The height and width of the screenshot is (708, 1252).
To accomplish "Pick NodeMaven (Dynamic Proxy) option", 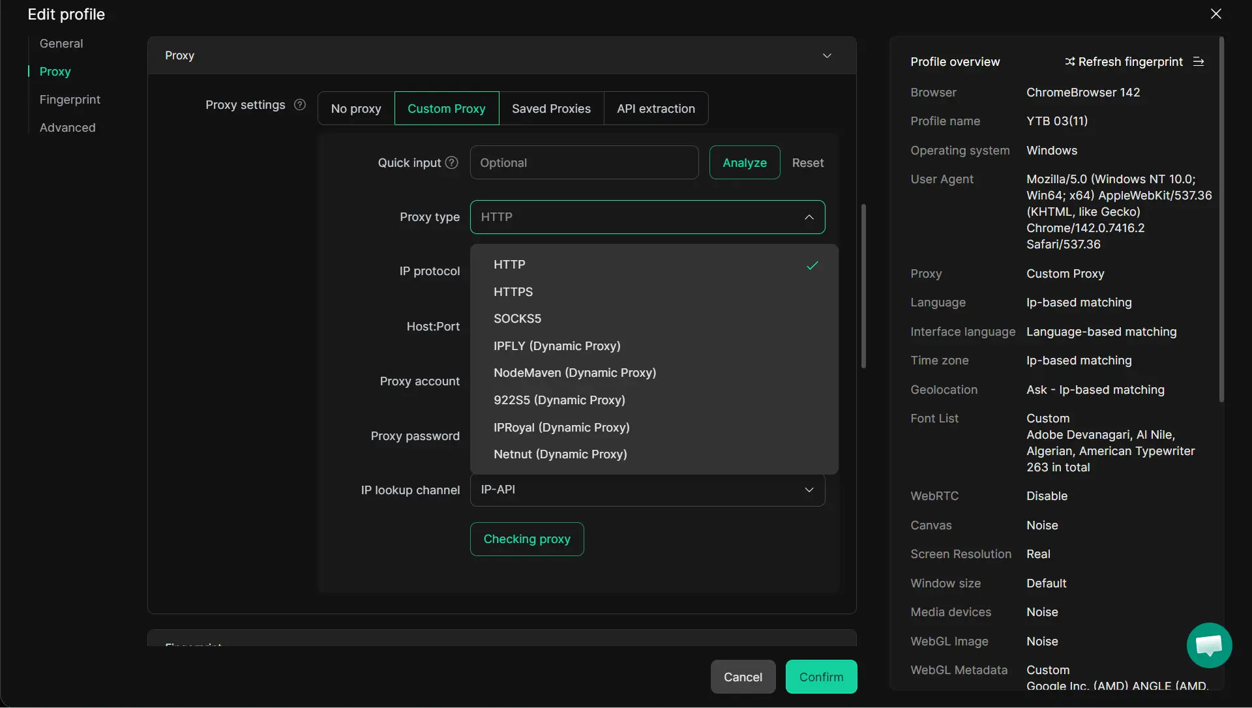I will tap(574, 373).
